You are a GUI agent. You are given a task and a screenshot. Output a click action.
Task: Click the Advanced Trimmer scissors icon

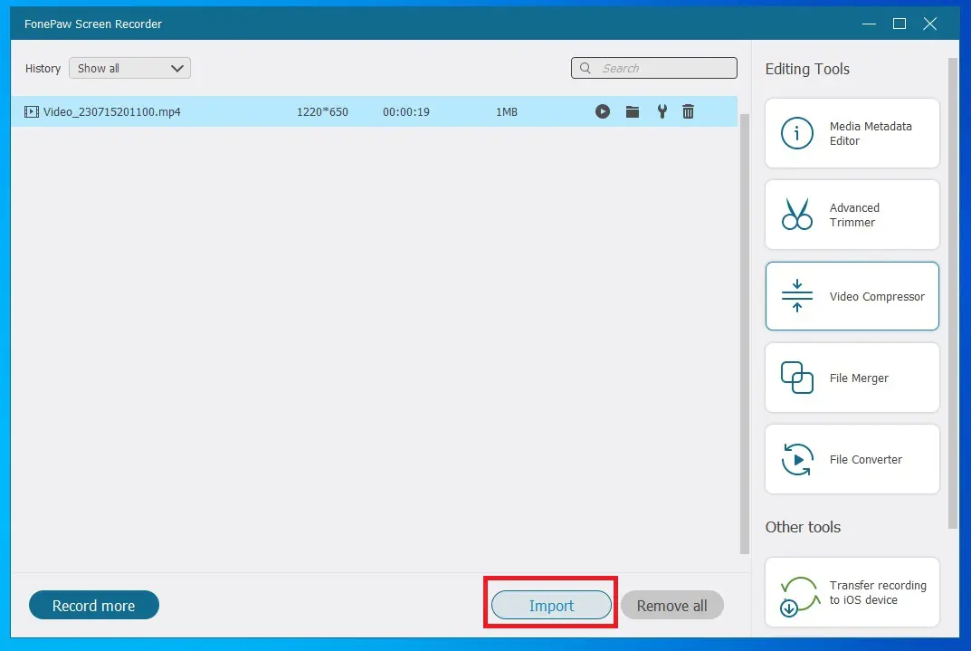tap(797, 215)
